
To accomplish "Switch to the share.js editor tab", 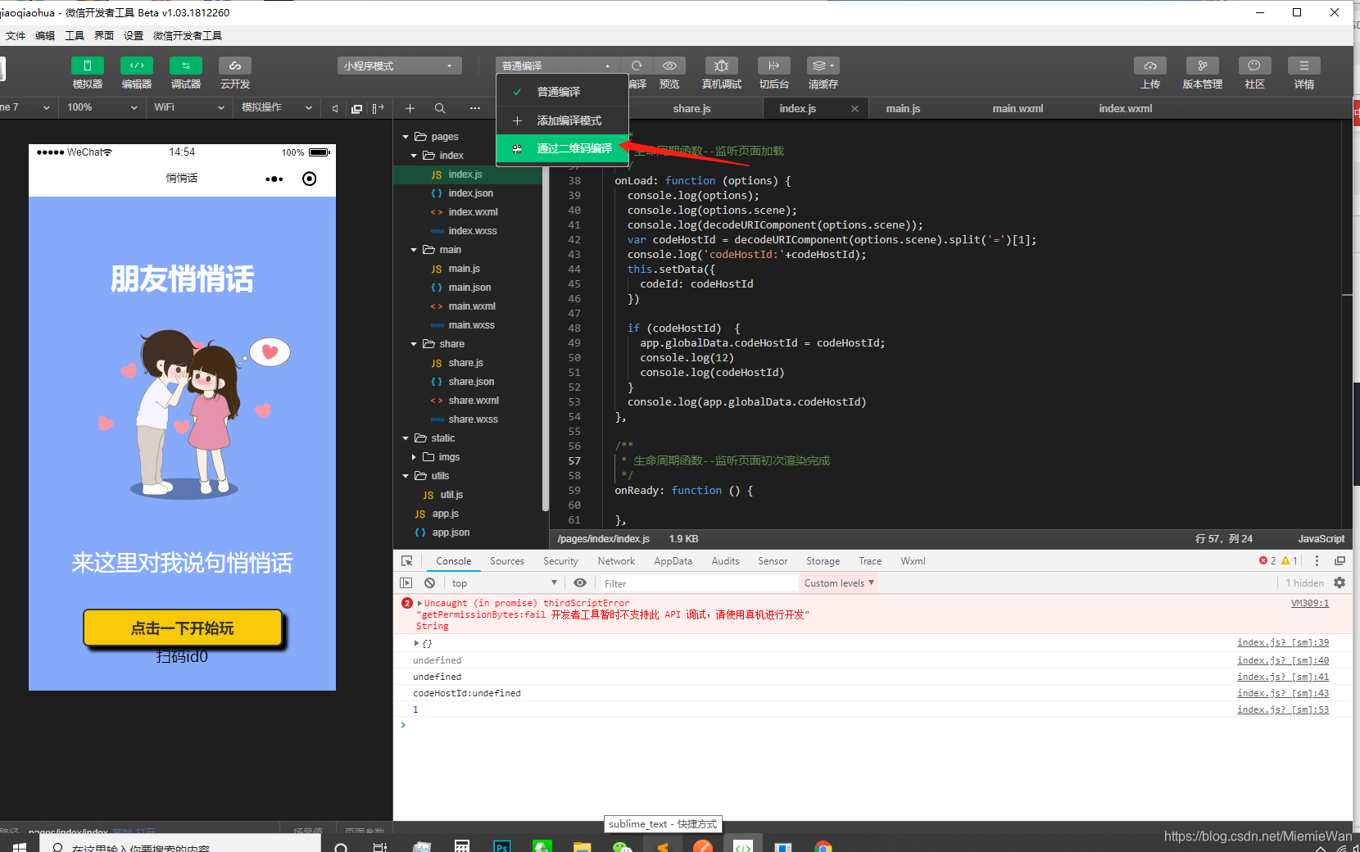I will click(x=691, y=108).
